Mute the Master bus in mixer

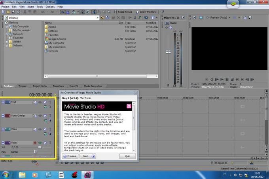pos(170,27)
